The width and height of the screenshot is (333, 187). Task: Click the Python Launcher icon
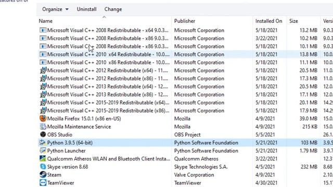pyautogui.click(x=43, y=151)
